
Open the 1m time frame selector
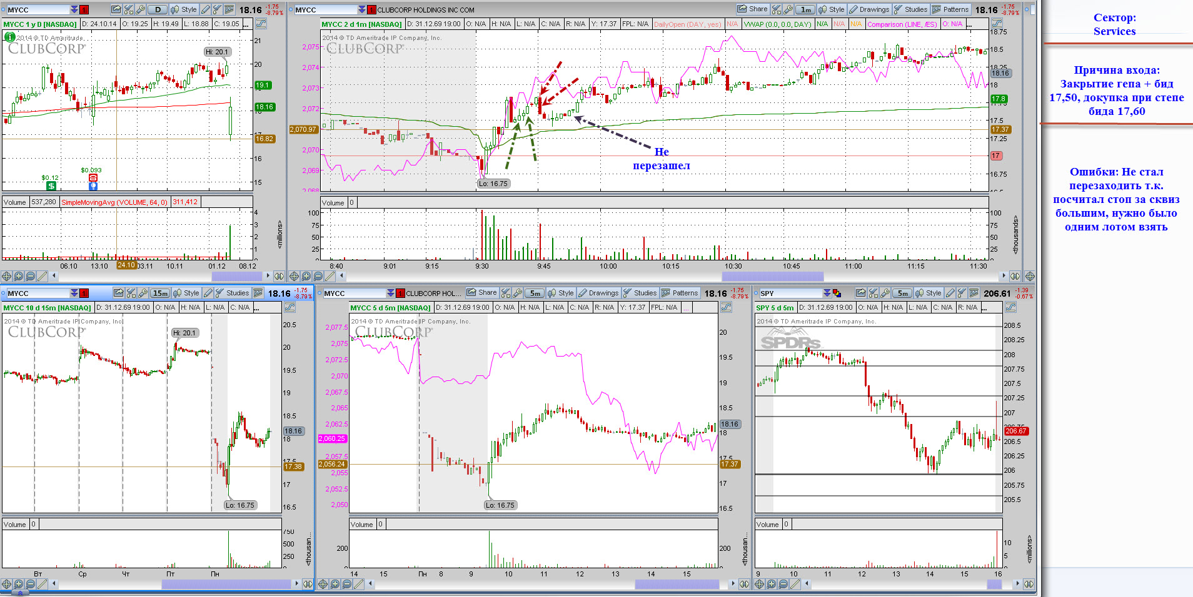[x=805, y=9]
